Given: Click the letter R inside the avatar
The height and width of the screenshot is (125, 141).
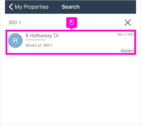Looking at the screenshot, I should 15,41.
